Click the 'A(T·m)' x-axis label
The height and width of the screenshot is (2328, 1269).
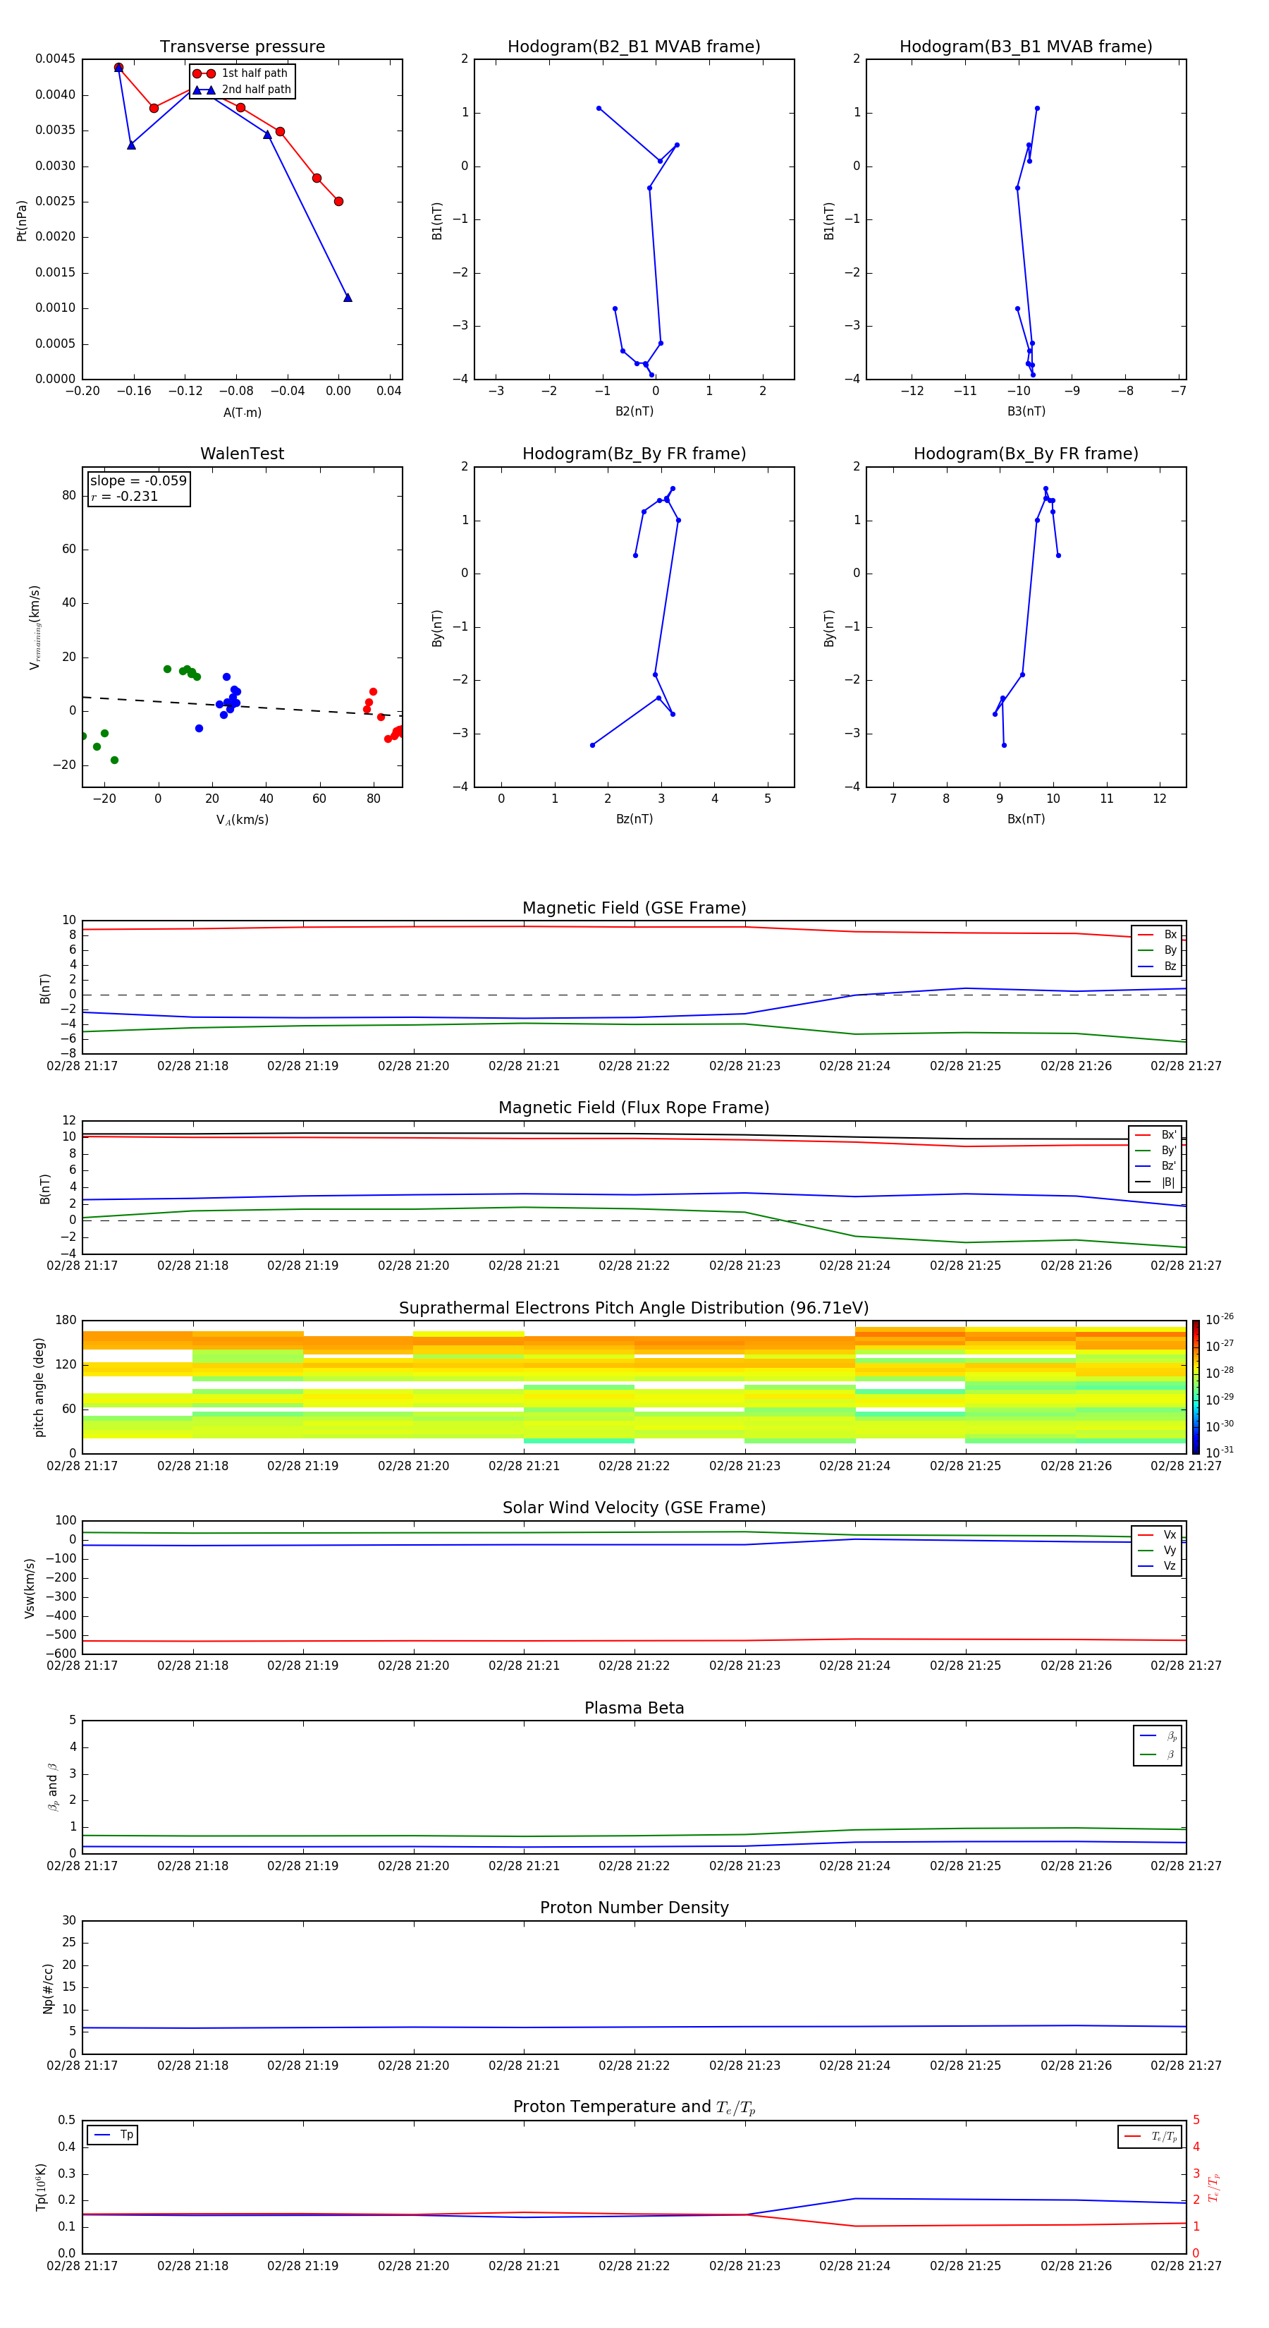point(242,413)
